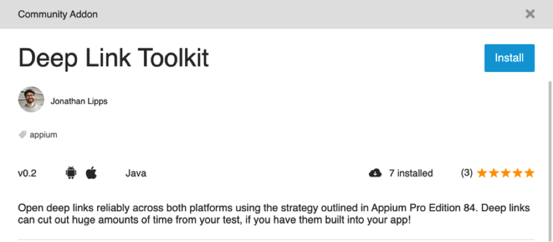Click the 7 installed label

411,173
